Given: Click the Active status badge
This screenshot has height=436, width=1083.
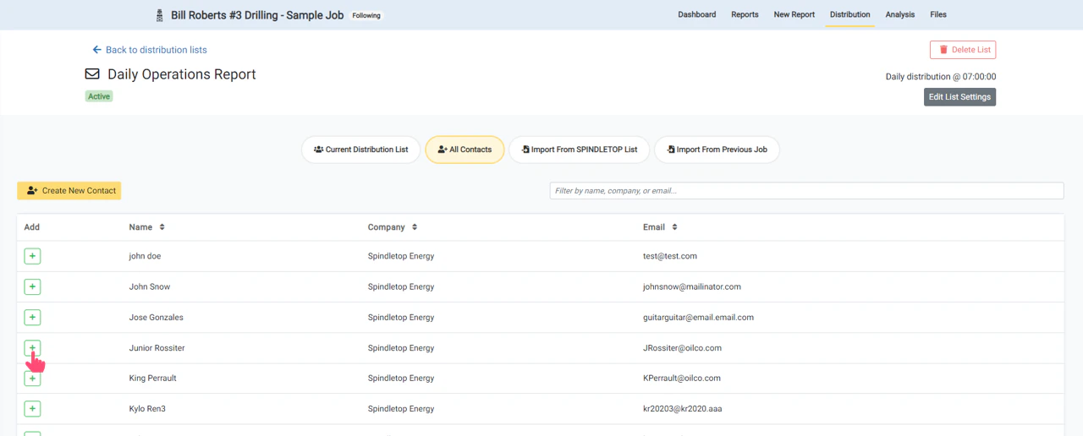Looking at the screenshot, I should [99, 96].
